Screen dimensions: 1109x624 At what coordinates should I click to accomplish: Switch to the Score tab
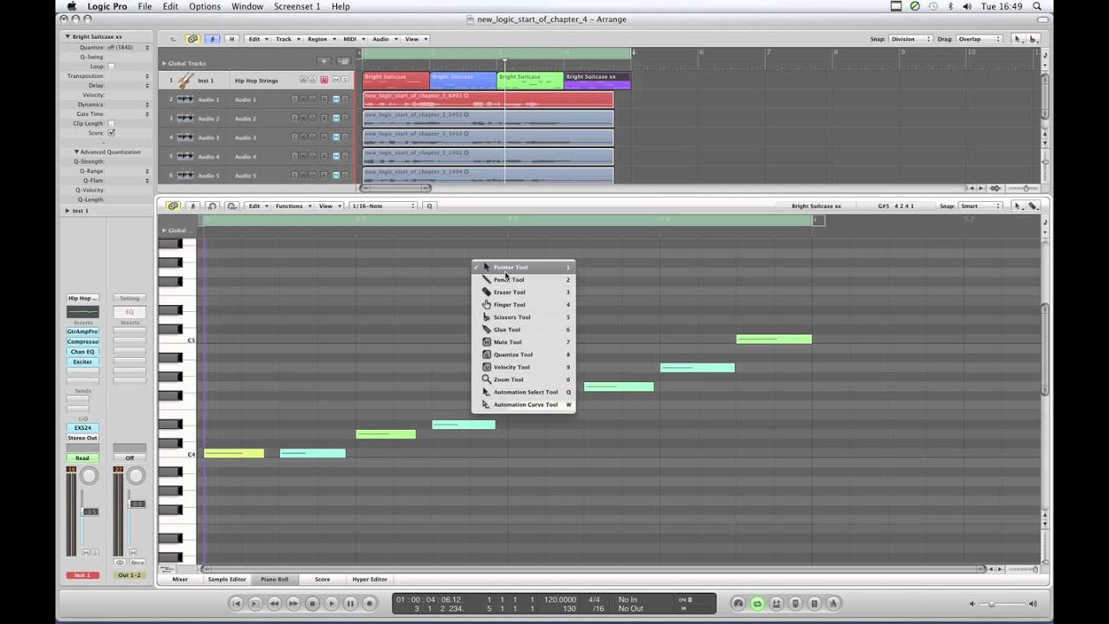322,579
